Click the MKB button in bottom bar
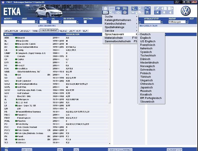 (60, 150)
